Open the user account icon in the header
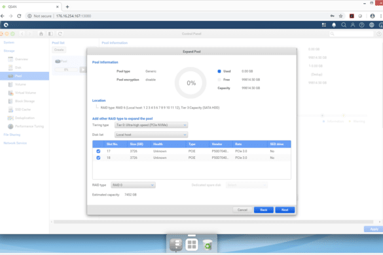The image size is (383, 255). click(x=353, y=25)
